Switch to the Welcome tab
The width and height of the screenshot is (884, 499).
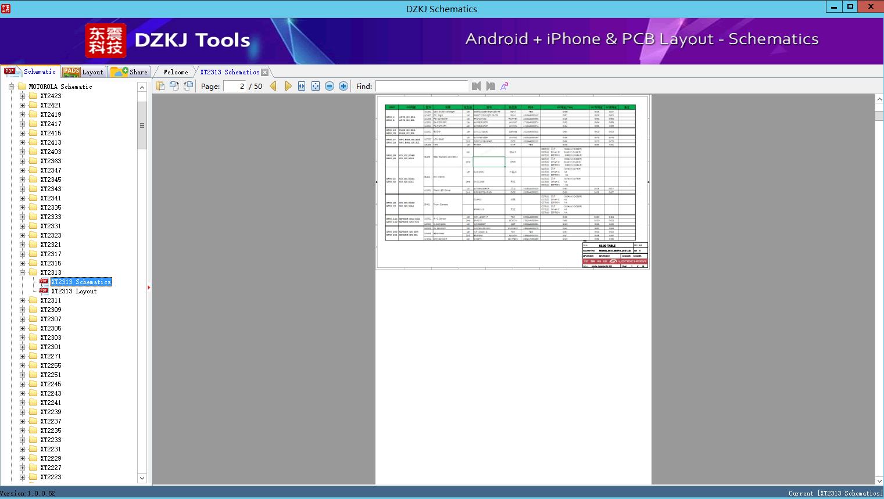176,72
